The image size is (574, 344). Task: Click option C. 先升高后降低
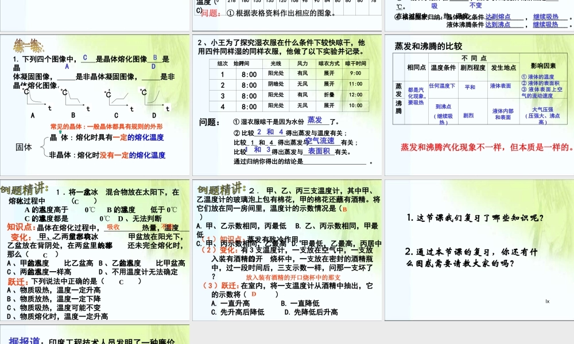[238, 312]
